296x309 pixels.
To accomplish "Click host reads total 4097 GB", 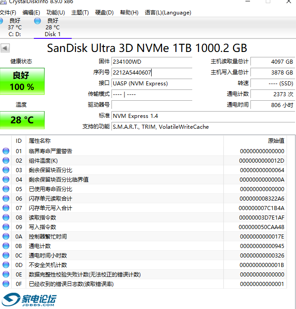I will pyautogui.click(x=273, y=62).
